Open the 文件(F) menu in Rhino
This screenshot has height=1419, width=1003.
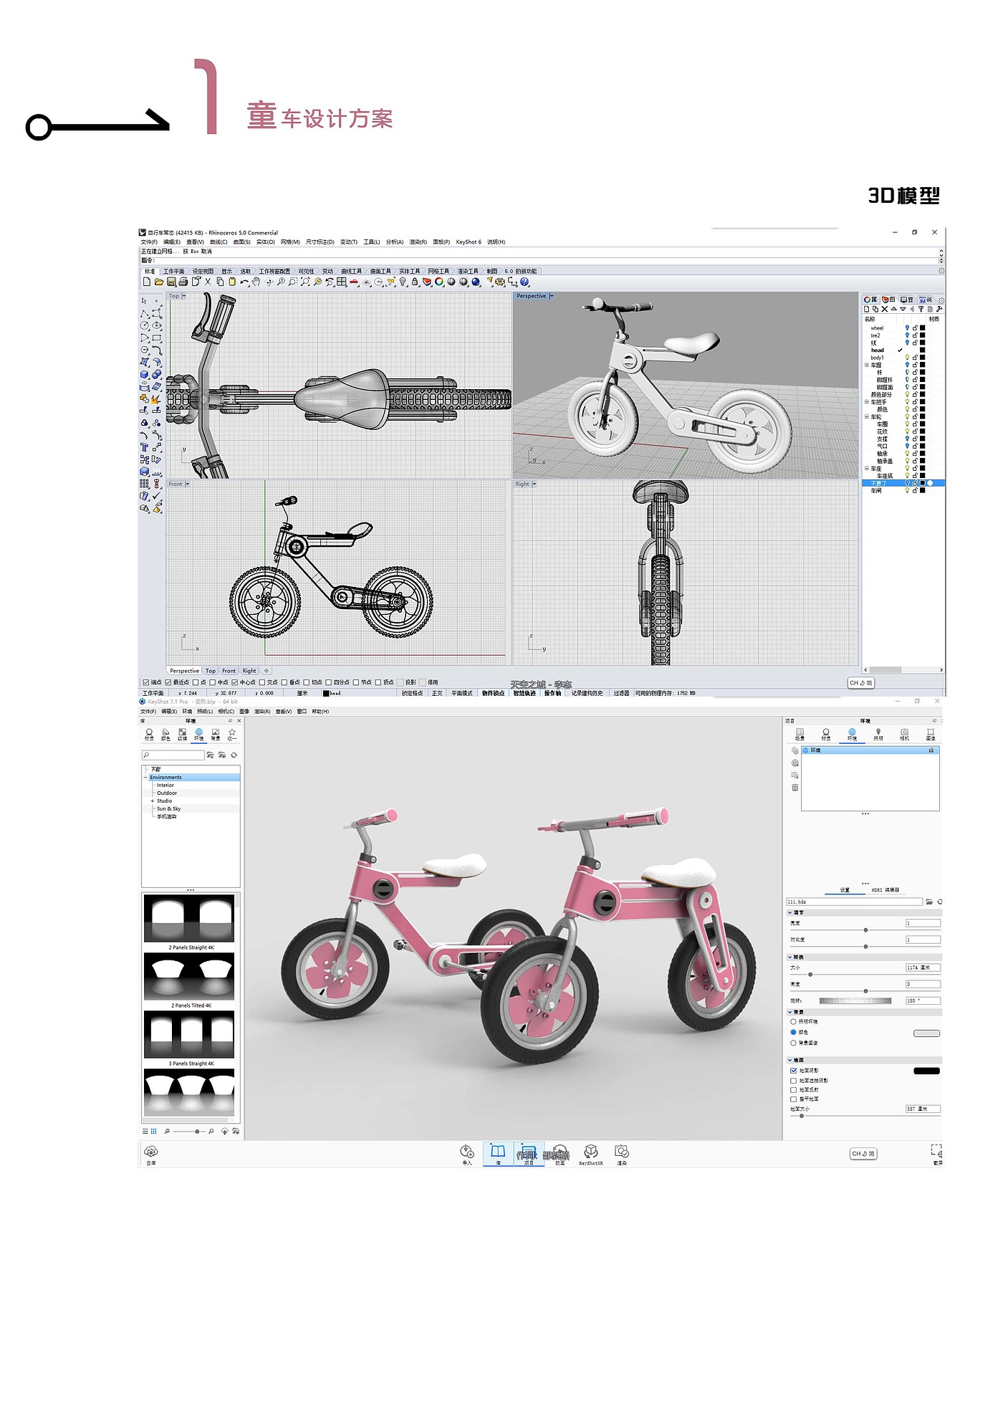[149, 242]
